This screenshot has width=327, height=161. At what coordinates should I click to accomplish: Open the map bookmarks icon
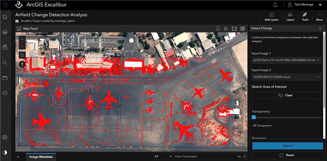(218, 29)
